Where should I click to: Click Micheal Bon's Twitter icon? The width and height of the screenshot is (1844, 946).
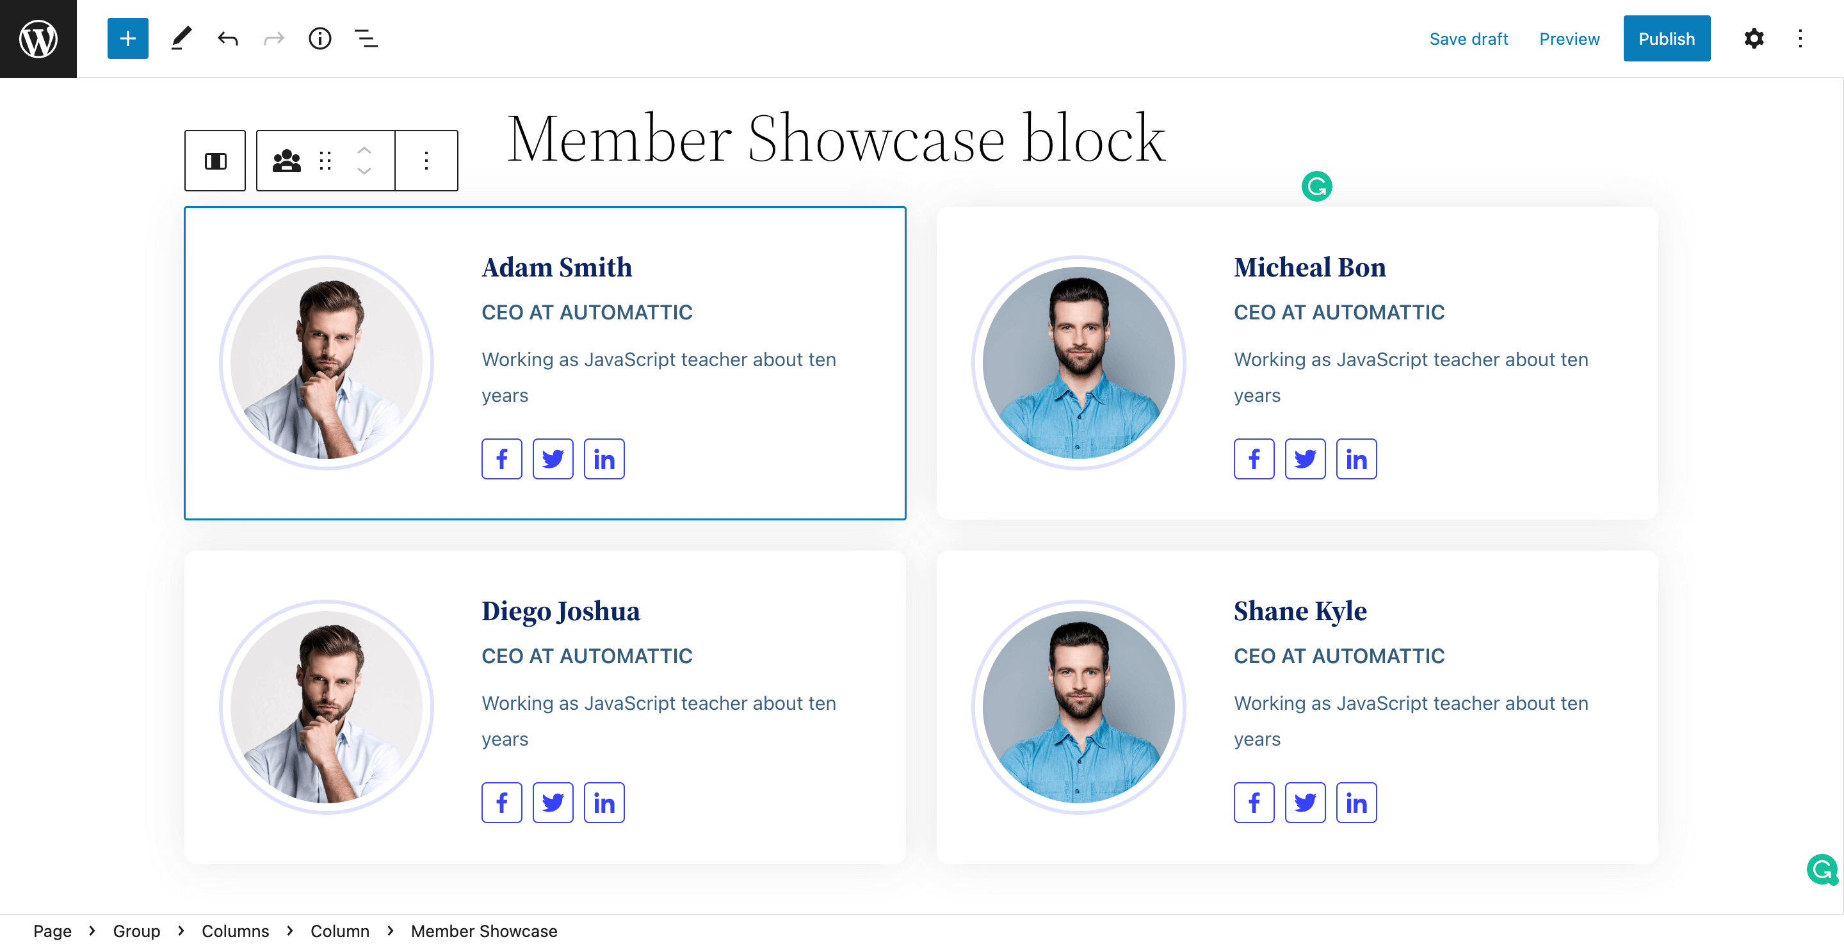(x=1305, y=459)
